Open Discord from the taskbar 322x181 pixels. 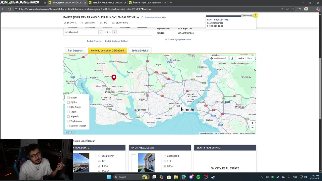click(191, 177)
